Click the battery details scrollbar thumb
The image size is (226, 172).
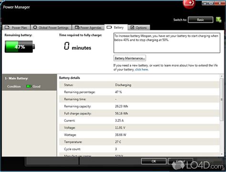point(222,99)
